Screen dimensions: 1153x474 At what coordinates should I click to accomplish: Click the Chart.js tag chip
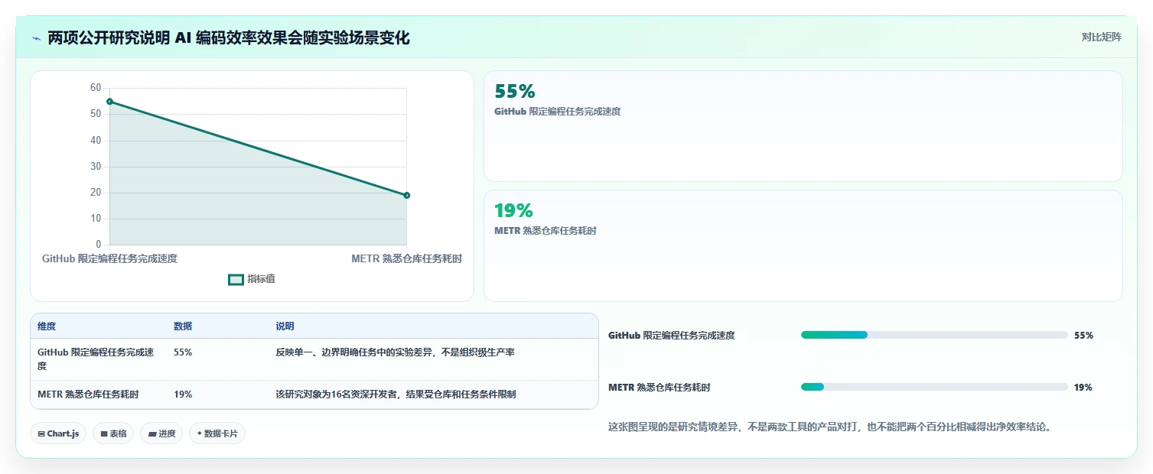58,433
